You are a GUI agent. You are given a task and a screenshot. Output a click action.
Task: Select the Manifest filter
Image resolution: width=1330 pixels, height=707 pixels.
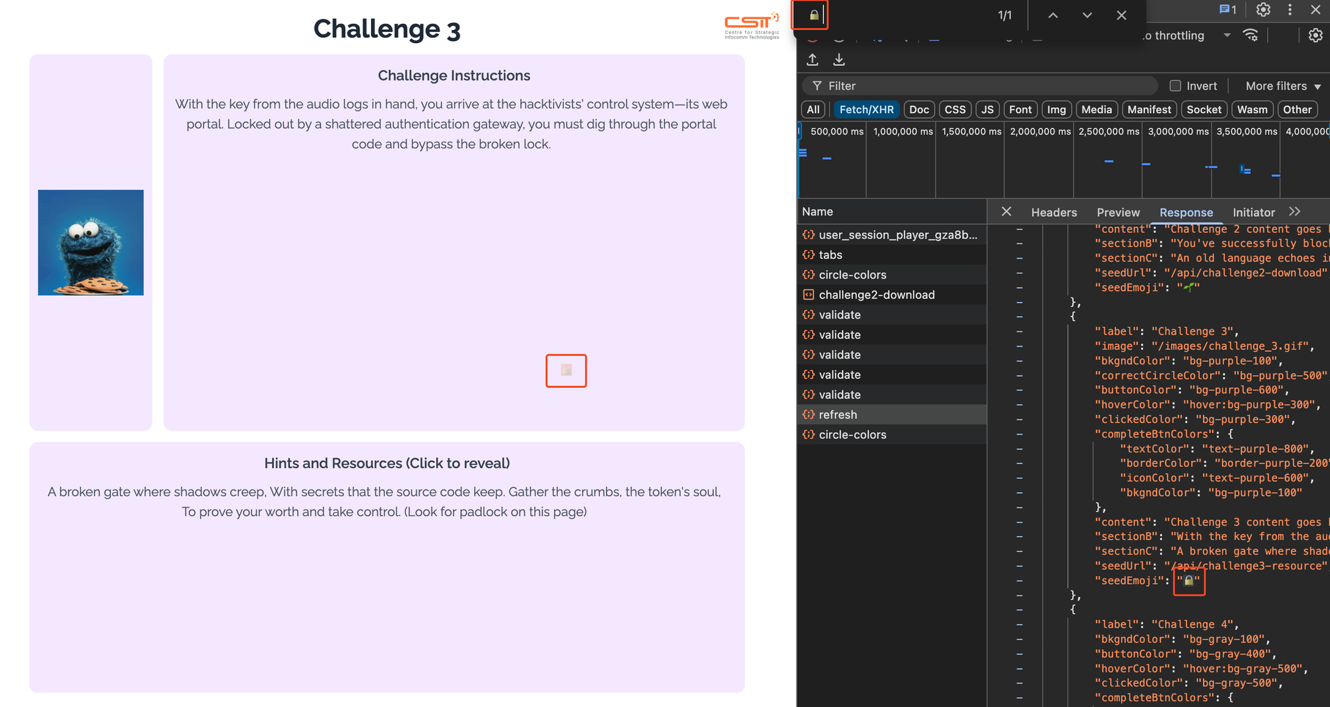point(1149,110)
